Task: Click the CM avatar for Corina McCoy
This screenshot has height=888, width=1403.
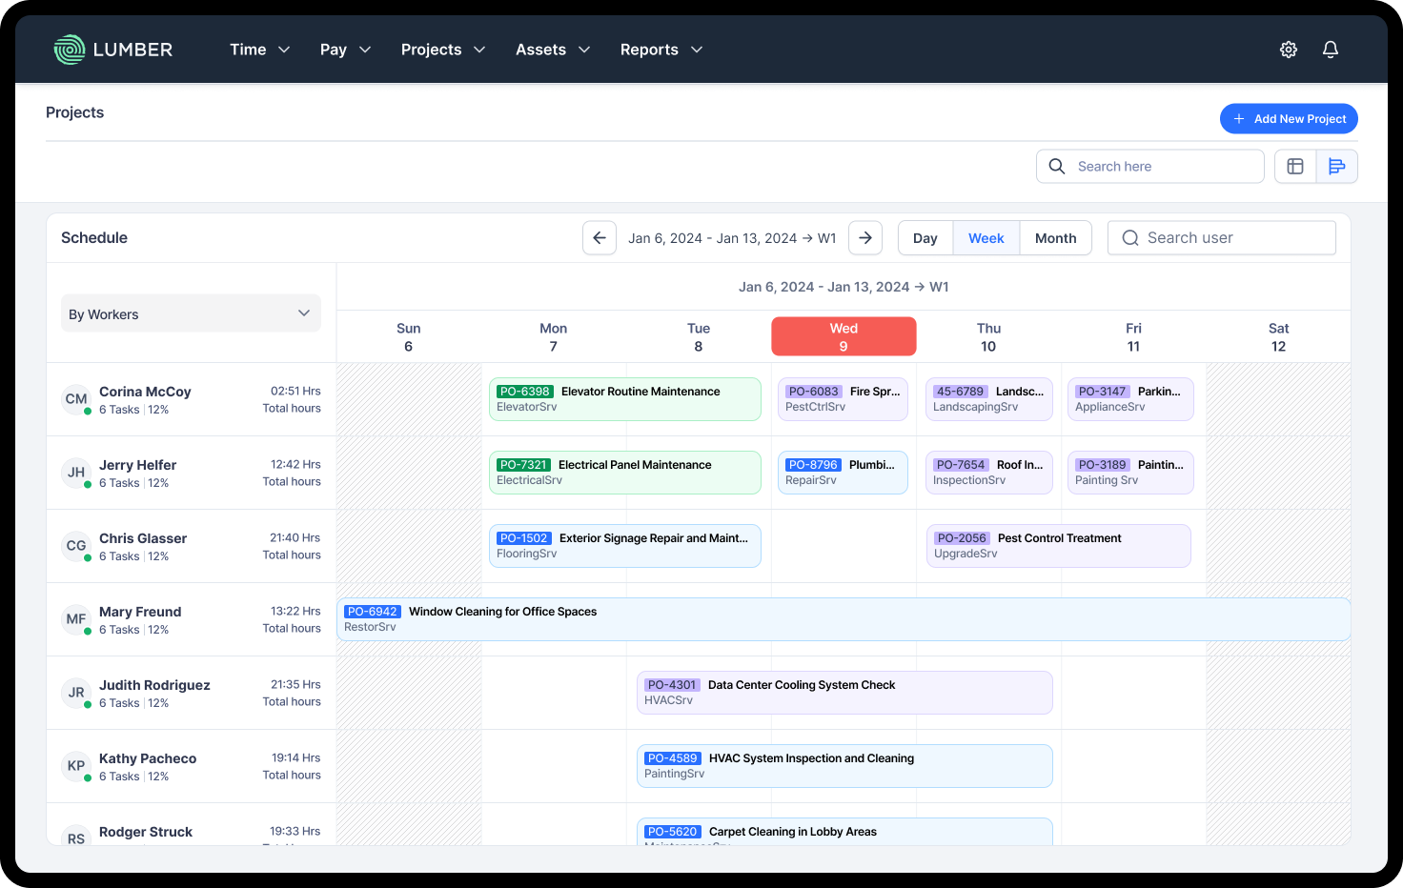Action: pyautogui.click(x=76, y=399)
